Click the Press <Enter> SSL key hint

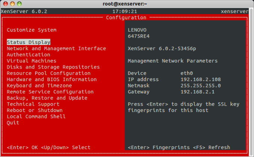(x=183, y=107)
